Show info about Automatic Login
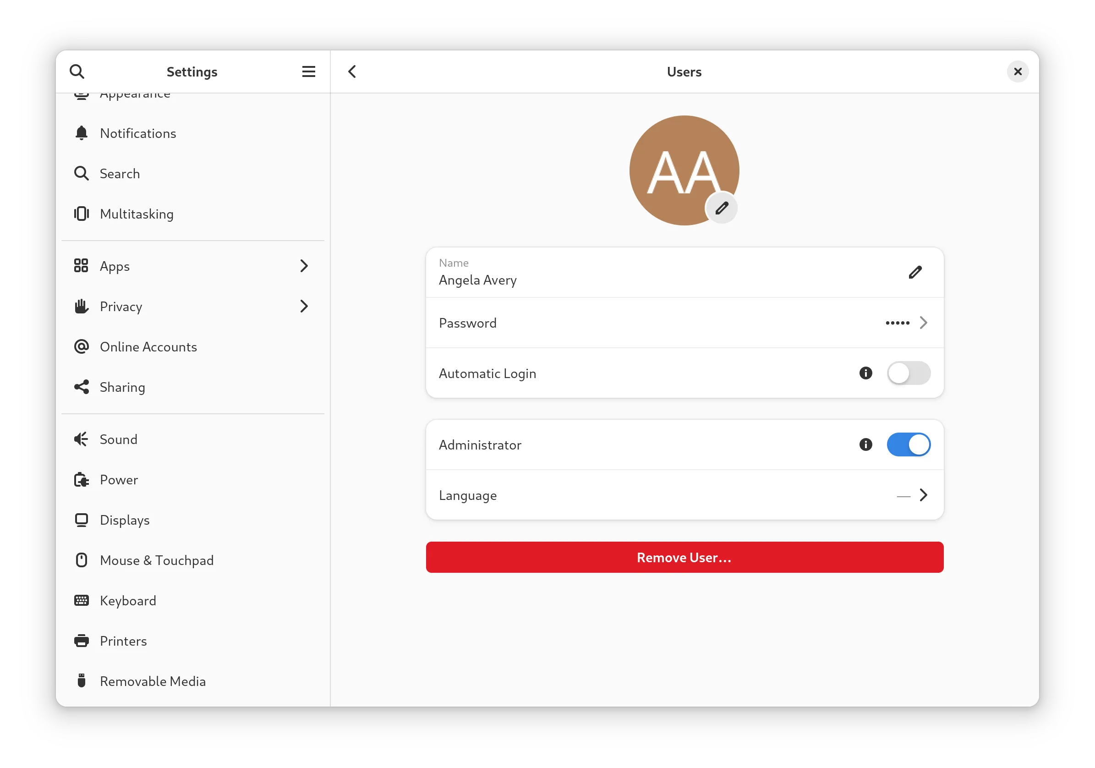Viewport: 1095px width, 768px height. coord(865,373)
